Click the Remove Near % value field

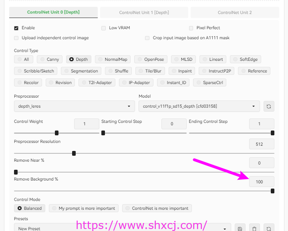262,163
